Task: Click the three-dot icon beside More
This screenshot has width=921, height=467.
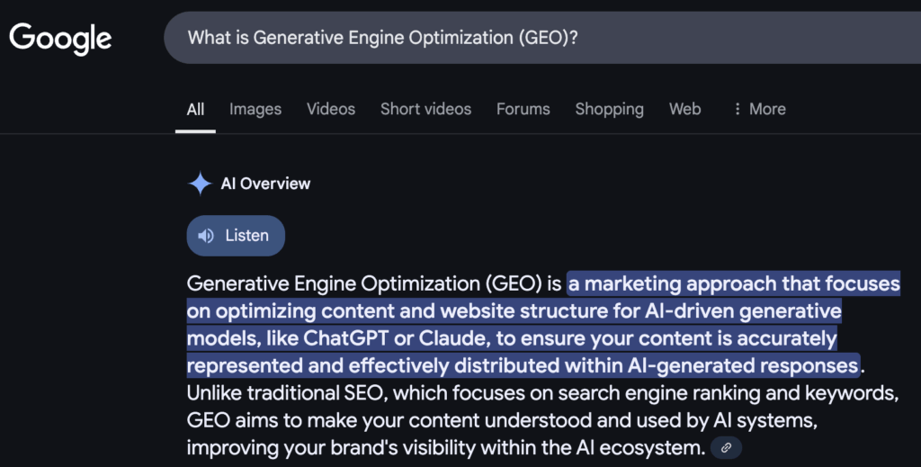Action: 738,109
